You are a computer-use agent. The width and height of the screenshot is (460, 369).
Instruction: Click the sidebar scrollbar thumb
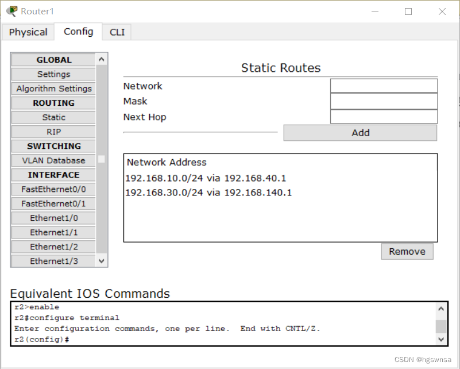pos(102,159)
